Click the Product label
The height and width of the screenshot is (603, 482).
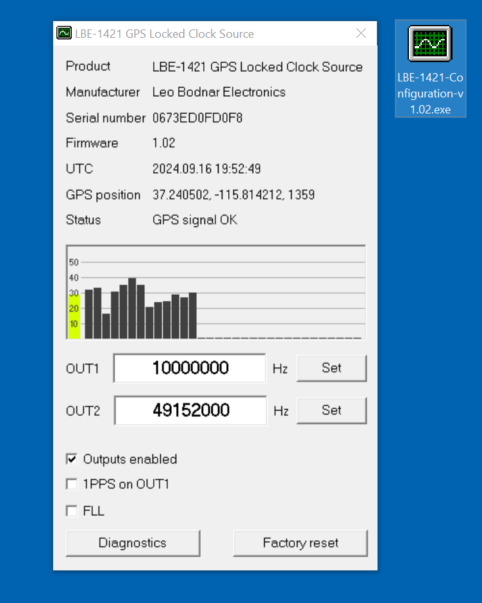coord(88,66)
